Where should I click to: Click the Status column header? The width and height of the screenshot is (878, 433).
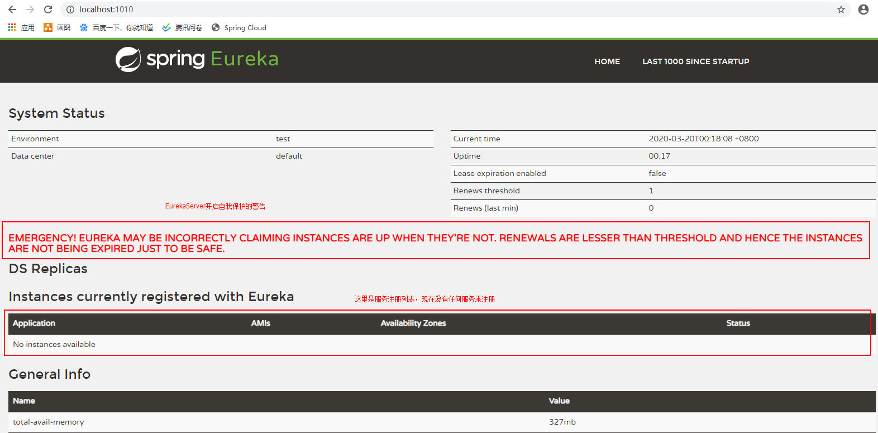[x=738, y=323]
